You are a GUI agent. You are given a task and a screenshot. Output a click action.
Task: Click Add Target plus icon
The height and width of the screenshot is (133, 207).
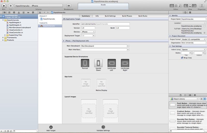pyautogui.click(x=51, y=127)
